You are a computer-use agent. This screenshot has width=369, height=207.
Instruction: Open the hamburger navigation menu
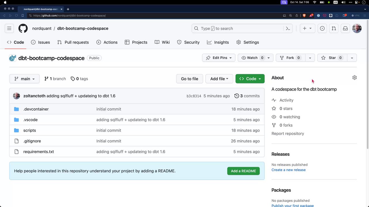(9, 28)
